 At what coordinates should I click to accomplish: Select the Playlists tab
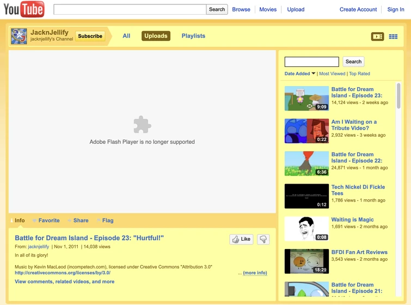pos(193,36)
